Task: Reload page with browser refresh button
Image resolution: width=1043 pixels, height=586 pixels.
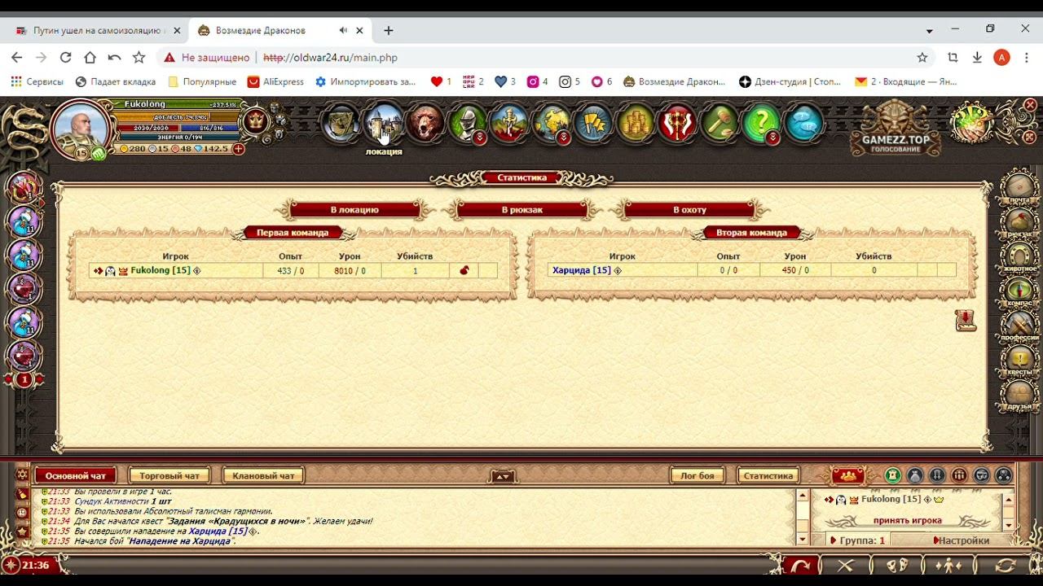Action: (66, 57)
